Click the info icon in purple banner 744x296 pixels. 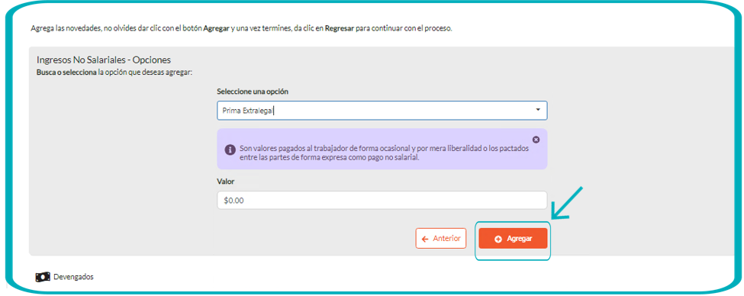coord(230,150)
